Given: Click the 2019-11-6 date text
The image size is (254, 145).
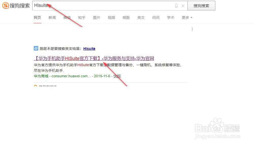Looking at the screenshot, I should click(102, 76).
